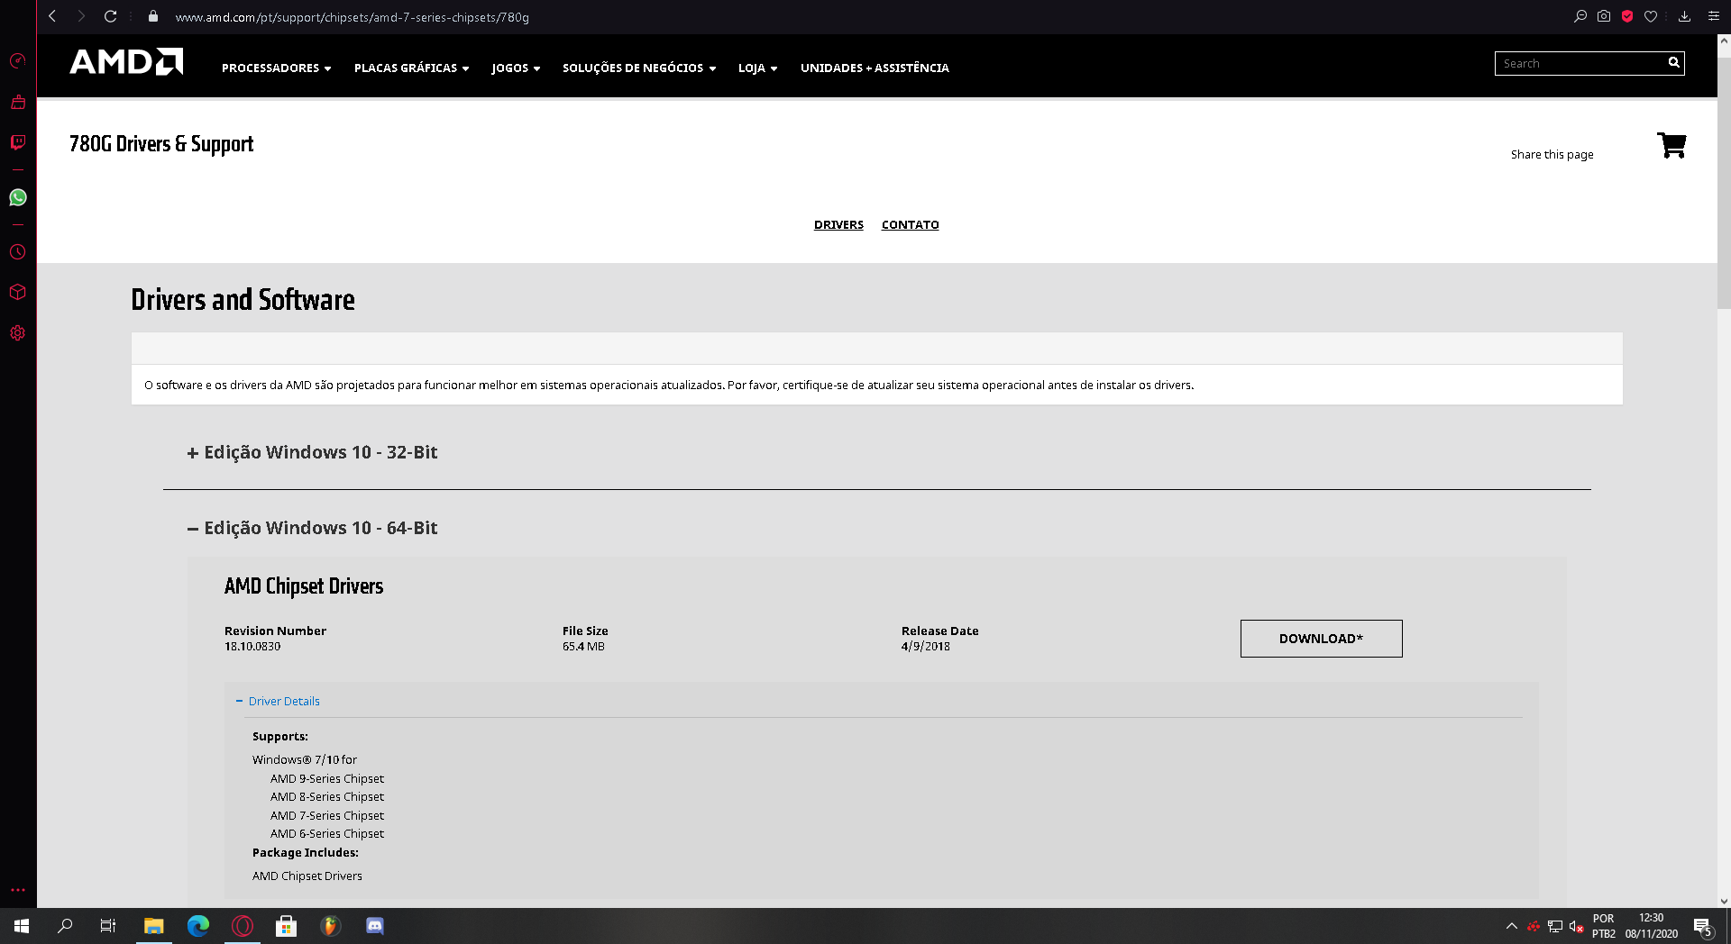Open GX Control in the sidebar

point(17,61)
